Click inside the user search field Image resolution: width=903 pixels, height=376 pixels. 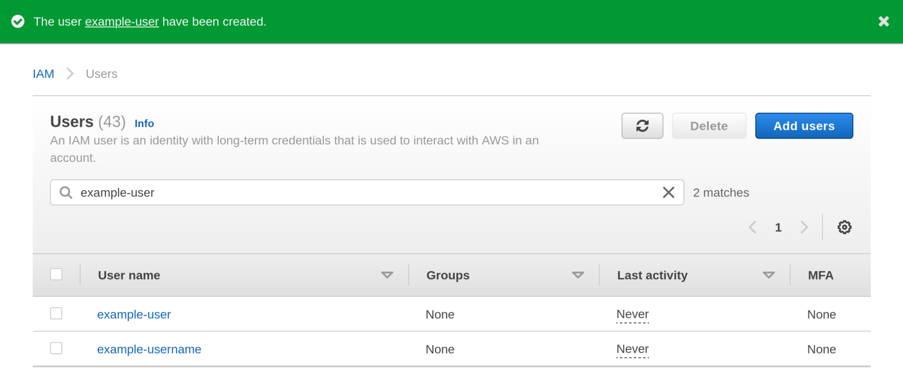point(309,192)
